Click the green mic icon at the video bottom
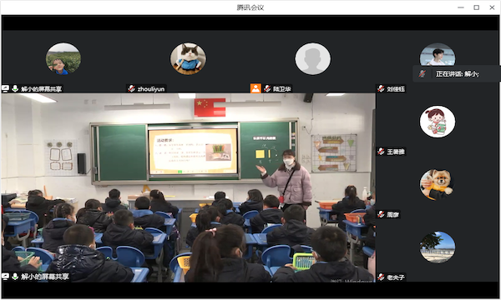Viewport: 501px width, 300px height. point(15,277)
